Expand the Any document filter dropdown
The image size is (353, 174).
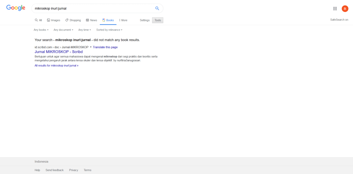tap(63, 30)
